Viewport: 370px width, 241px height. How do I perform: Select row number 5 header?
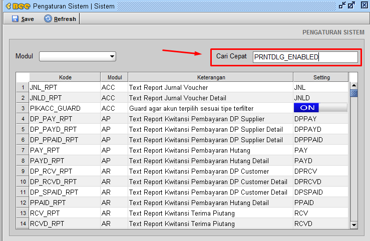[x=23, y=129]
